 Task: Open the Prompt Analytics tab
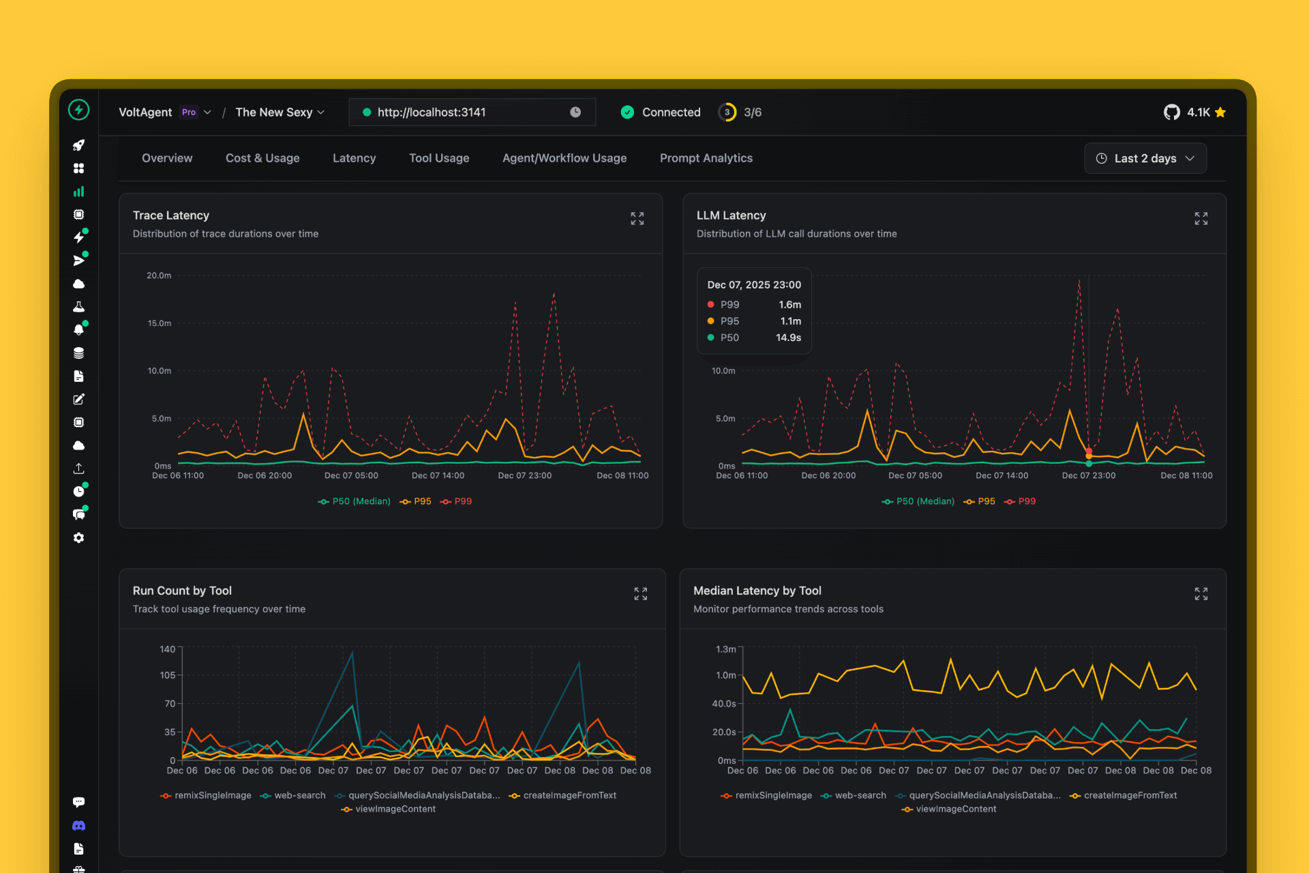tap(706, 158)
